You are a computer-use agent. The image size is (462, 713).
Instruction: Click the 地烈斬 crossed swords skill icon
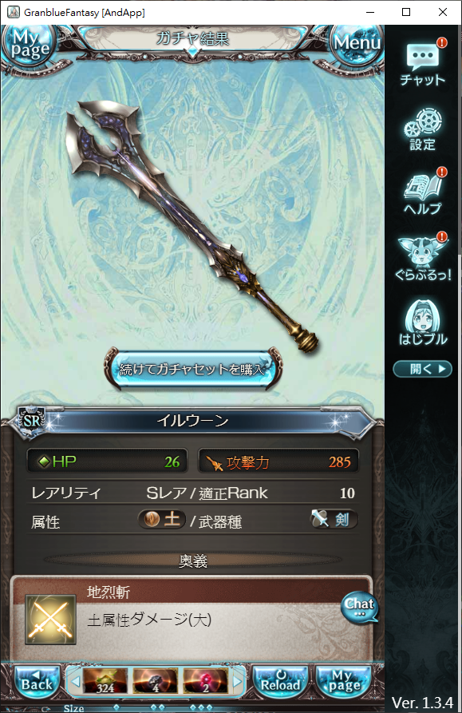[x=50, y=620]
